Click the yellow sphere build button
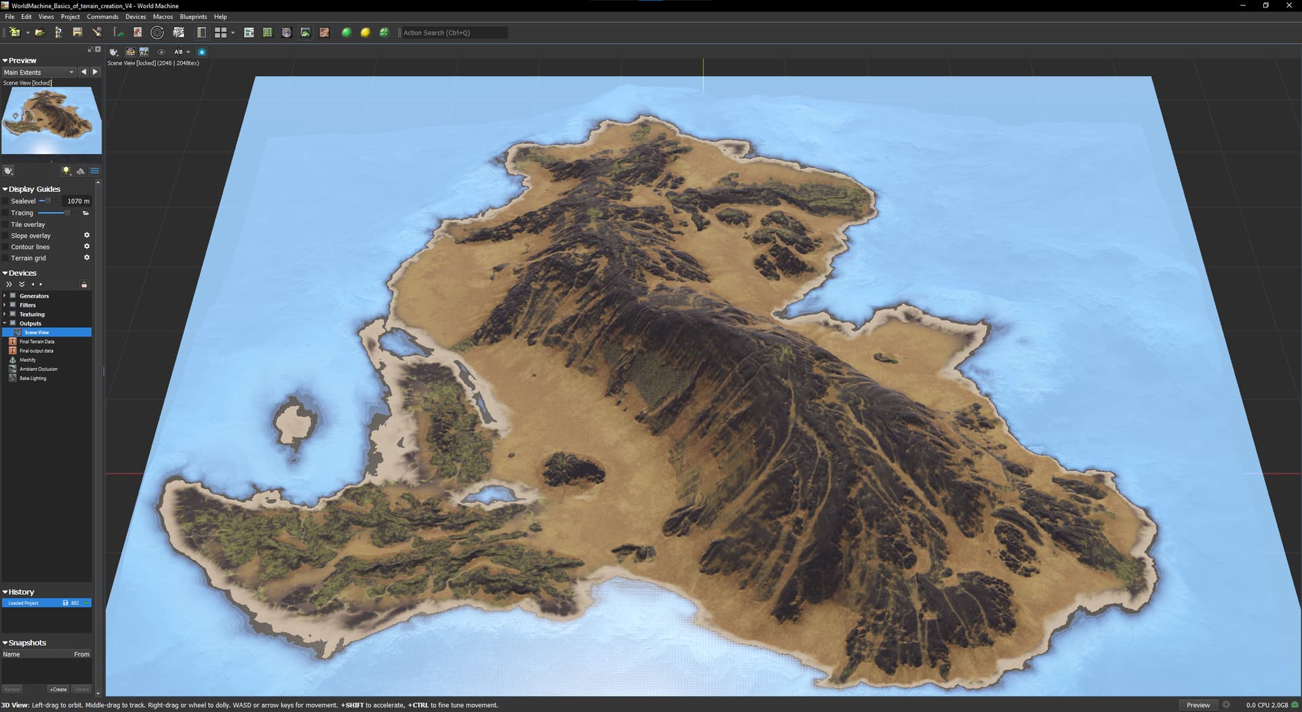 pyautogui.click(x=366, y=33)
